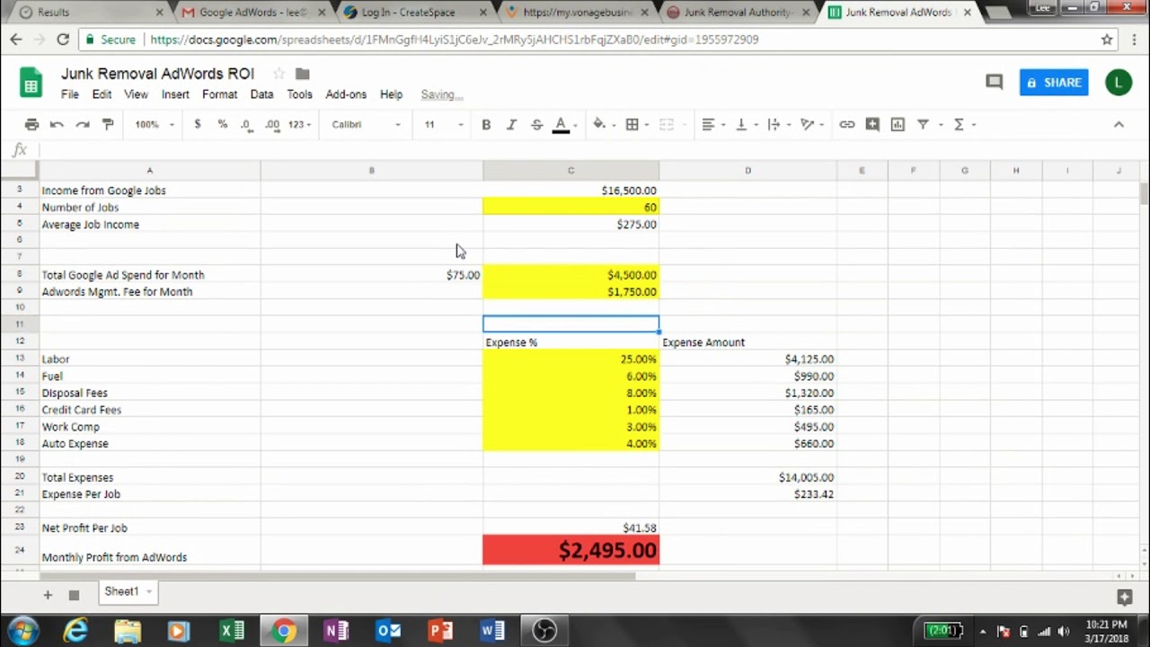1150x647 pixels.
Task: Open horizontal align options
Action: coord(708,124)
